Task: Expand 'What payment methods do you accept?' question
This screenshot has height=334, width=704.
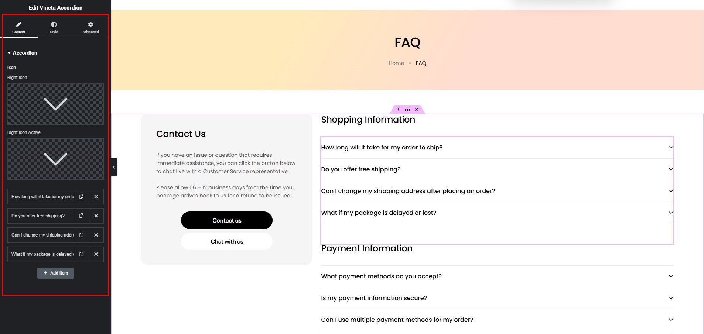Action: 497,276
